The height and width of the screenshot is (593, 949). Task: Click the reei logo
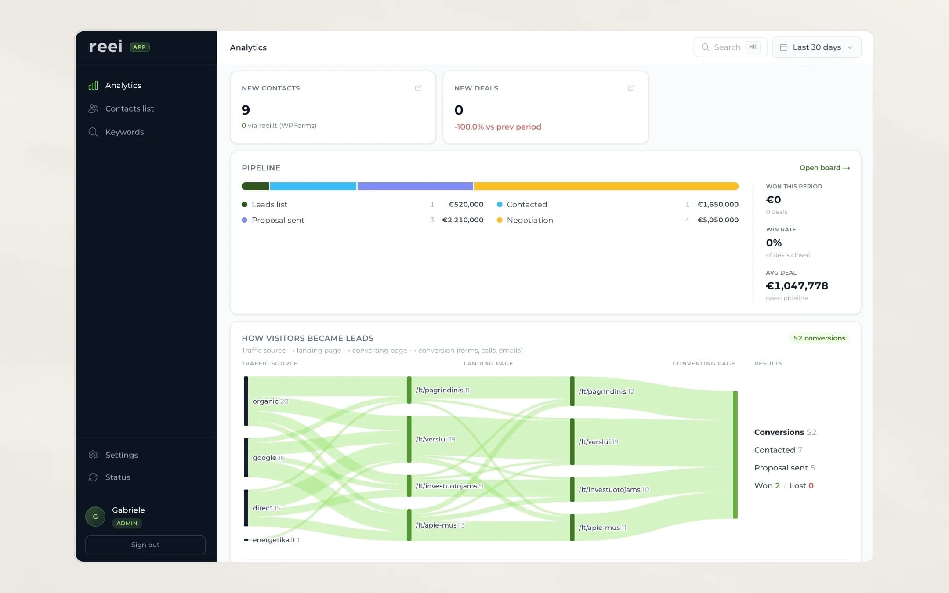(x=105, y=46)
